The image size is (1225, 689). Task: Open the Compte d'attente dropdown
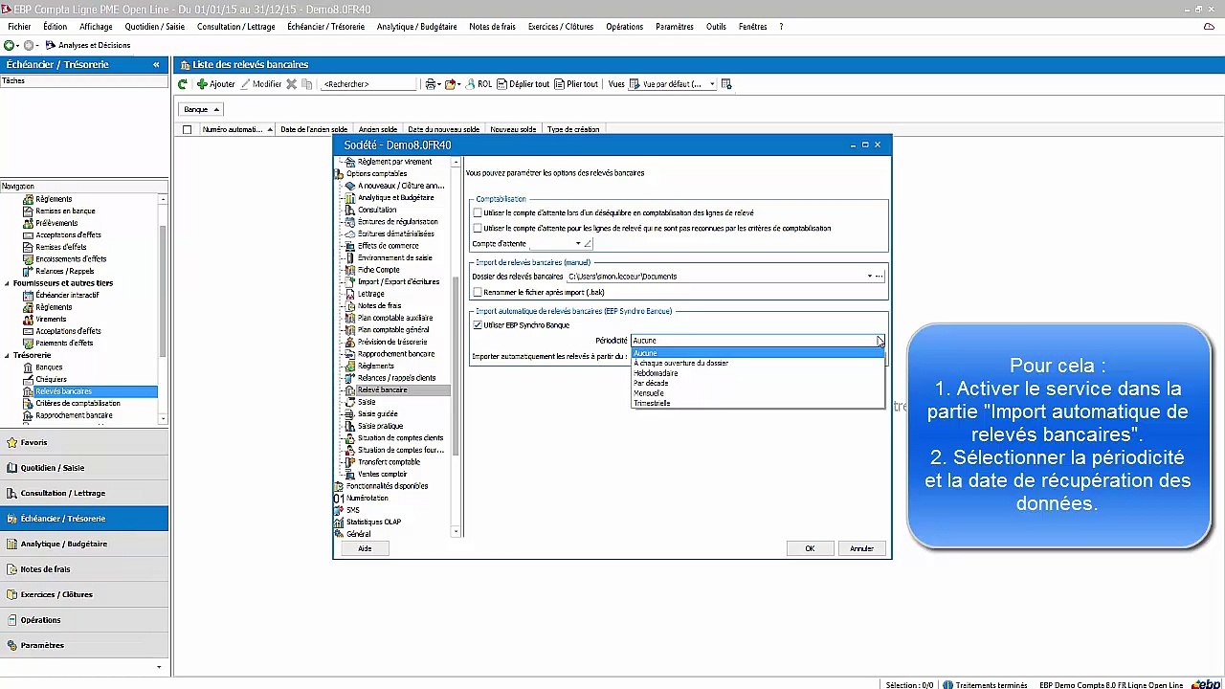click(x=577, y=244)
